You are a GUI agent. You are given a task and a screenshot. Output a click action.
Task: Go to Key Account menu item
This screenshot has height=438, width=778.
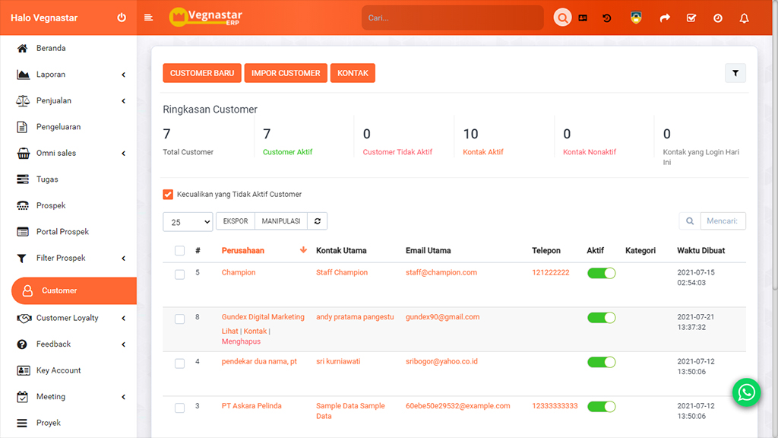[x=59, y=370]
